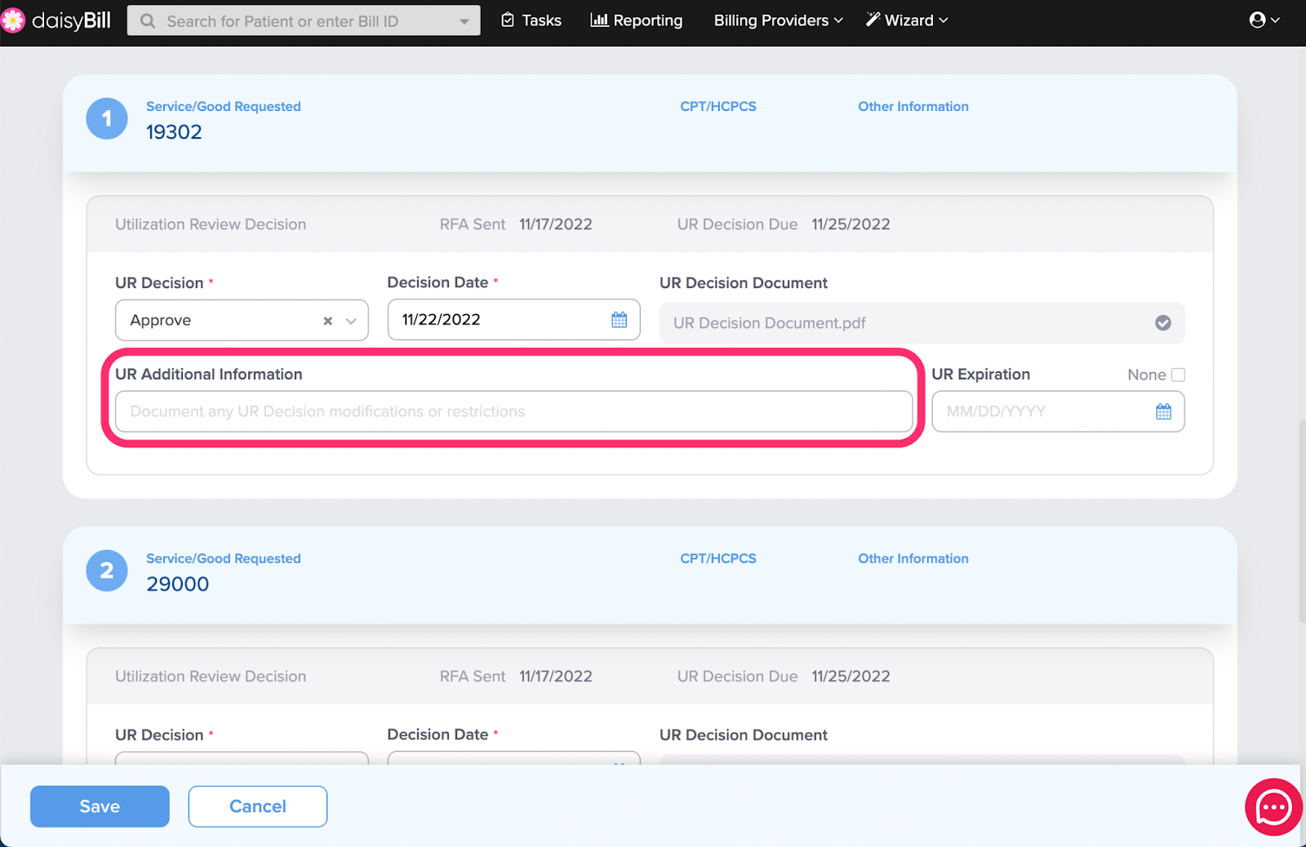Click the UR Decision Document checkmark icon
Viewport: 1306px width, 847px height.
[1162, 323]
